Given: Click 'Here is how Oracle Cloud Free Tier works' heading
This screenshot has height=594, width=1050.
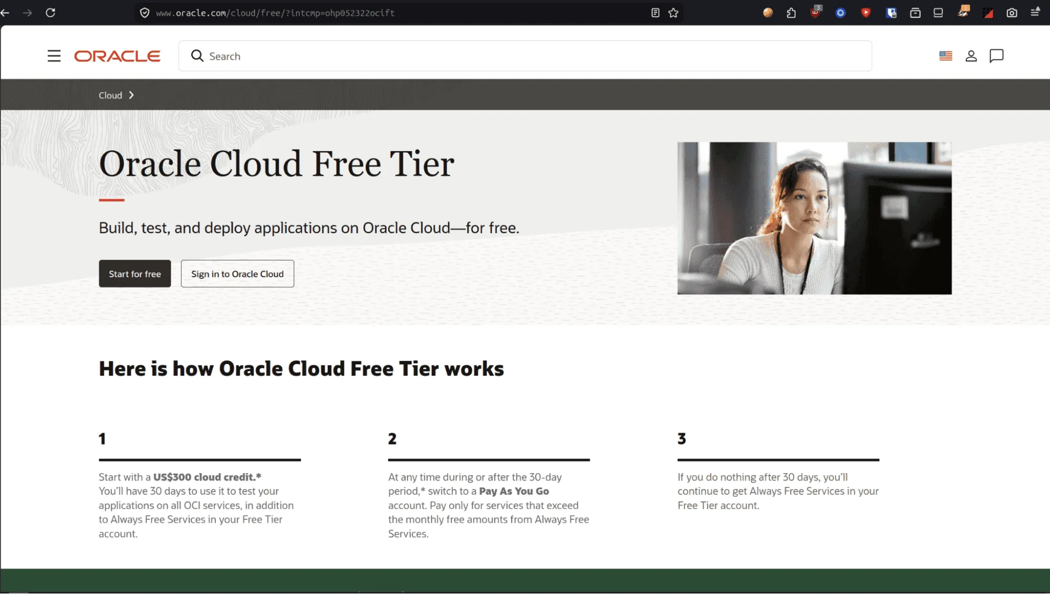Looking at the screenshot, I should [x=302, y=369].
